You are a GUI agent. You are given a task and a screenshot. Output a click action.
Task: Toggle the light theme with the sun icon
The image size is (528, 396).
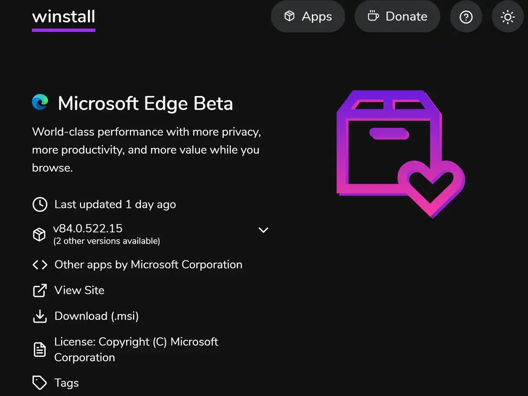point(508,17)
